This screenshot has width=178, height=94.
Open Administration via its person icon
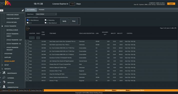(x=4, y=87)
